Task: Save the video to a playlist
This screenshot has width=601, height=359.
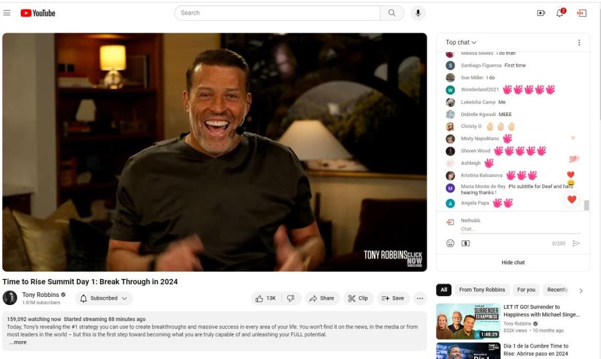Action: click(393, 298)
